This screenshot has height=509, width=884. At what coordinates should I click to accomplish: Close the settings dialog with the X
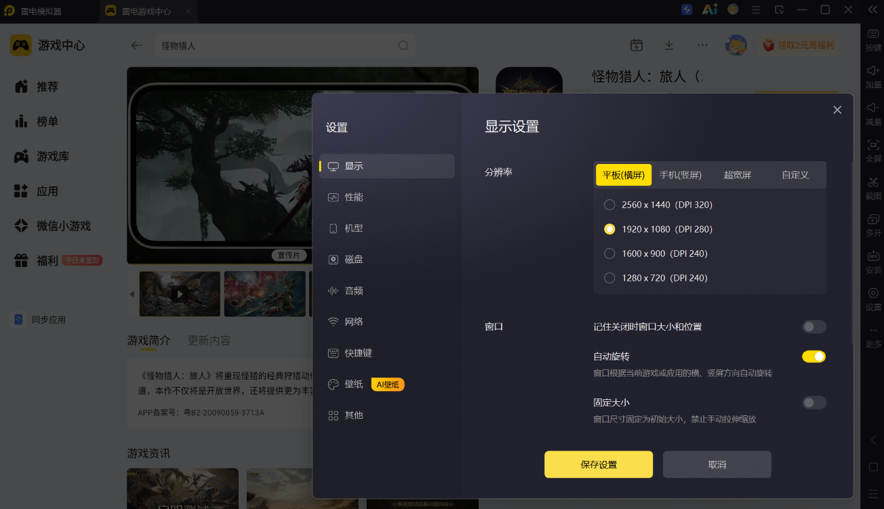(837, 110)
